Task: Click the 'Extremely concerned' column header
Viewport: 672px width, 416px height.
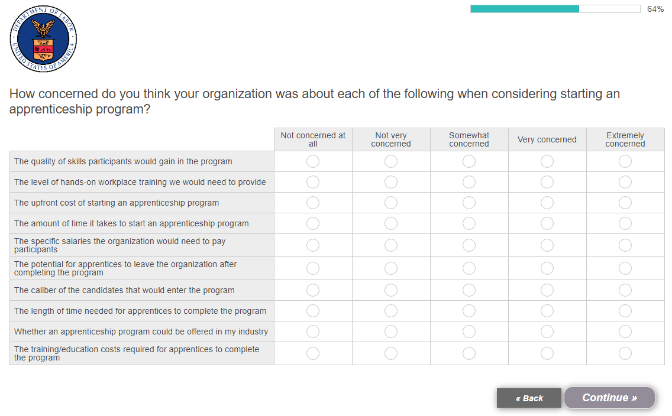Action: (x=625, y=139)
